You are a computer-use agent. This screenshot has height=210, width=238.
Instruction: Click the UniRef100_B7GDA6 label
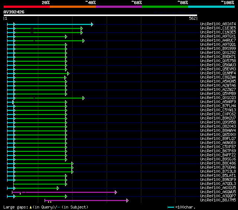point(218,168)
